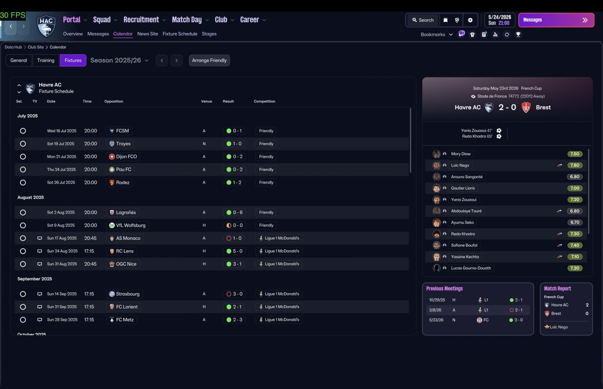Click the Havre AC club badge in header
The height and width of the screenshot is (389, 603).
[x=46, y=26]
